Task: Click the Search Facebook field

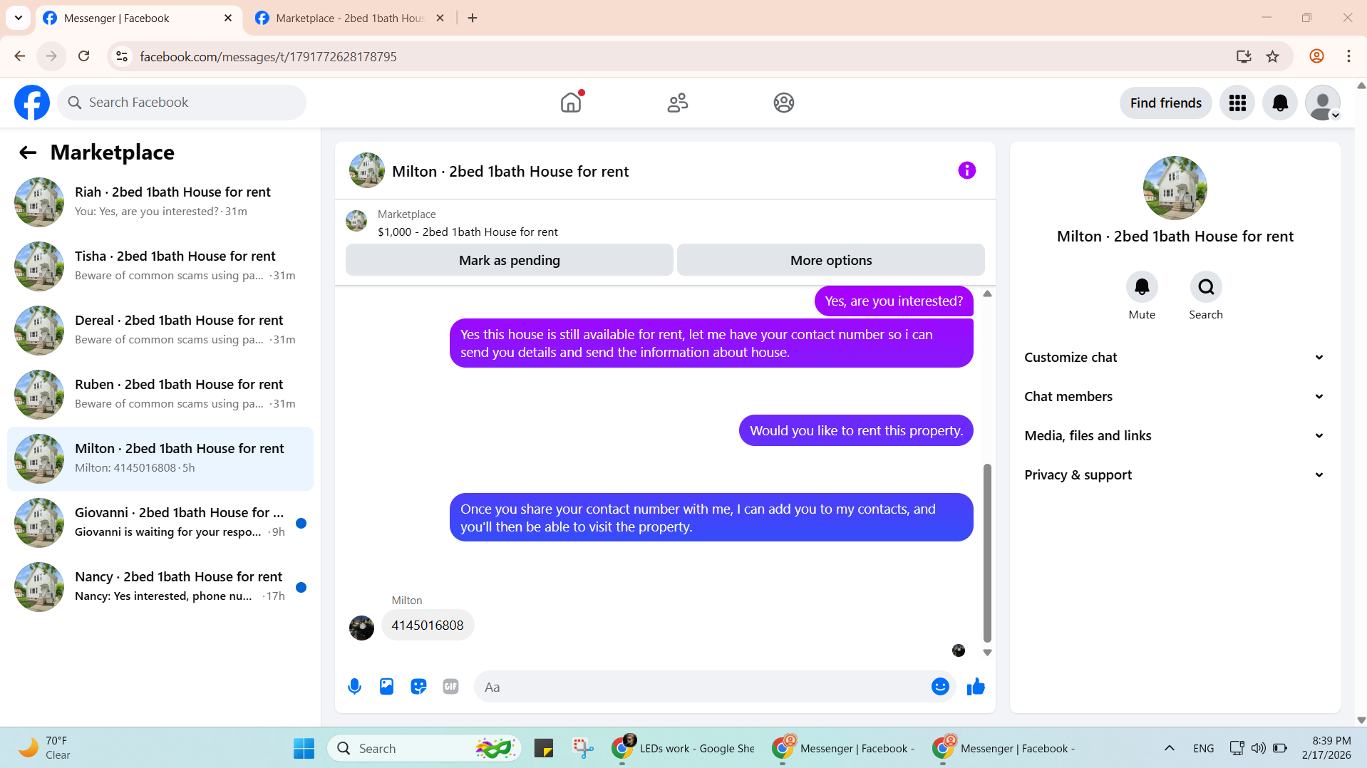Action: [x=182, y=103]
